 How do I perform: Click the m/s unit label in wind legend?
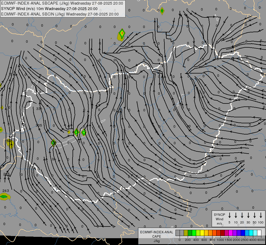coord(219,223)
